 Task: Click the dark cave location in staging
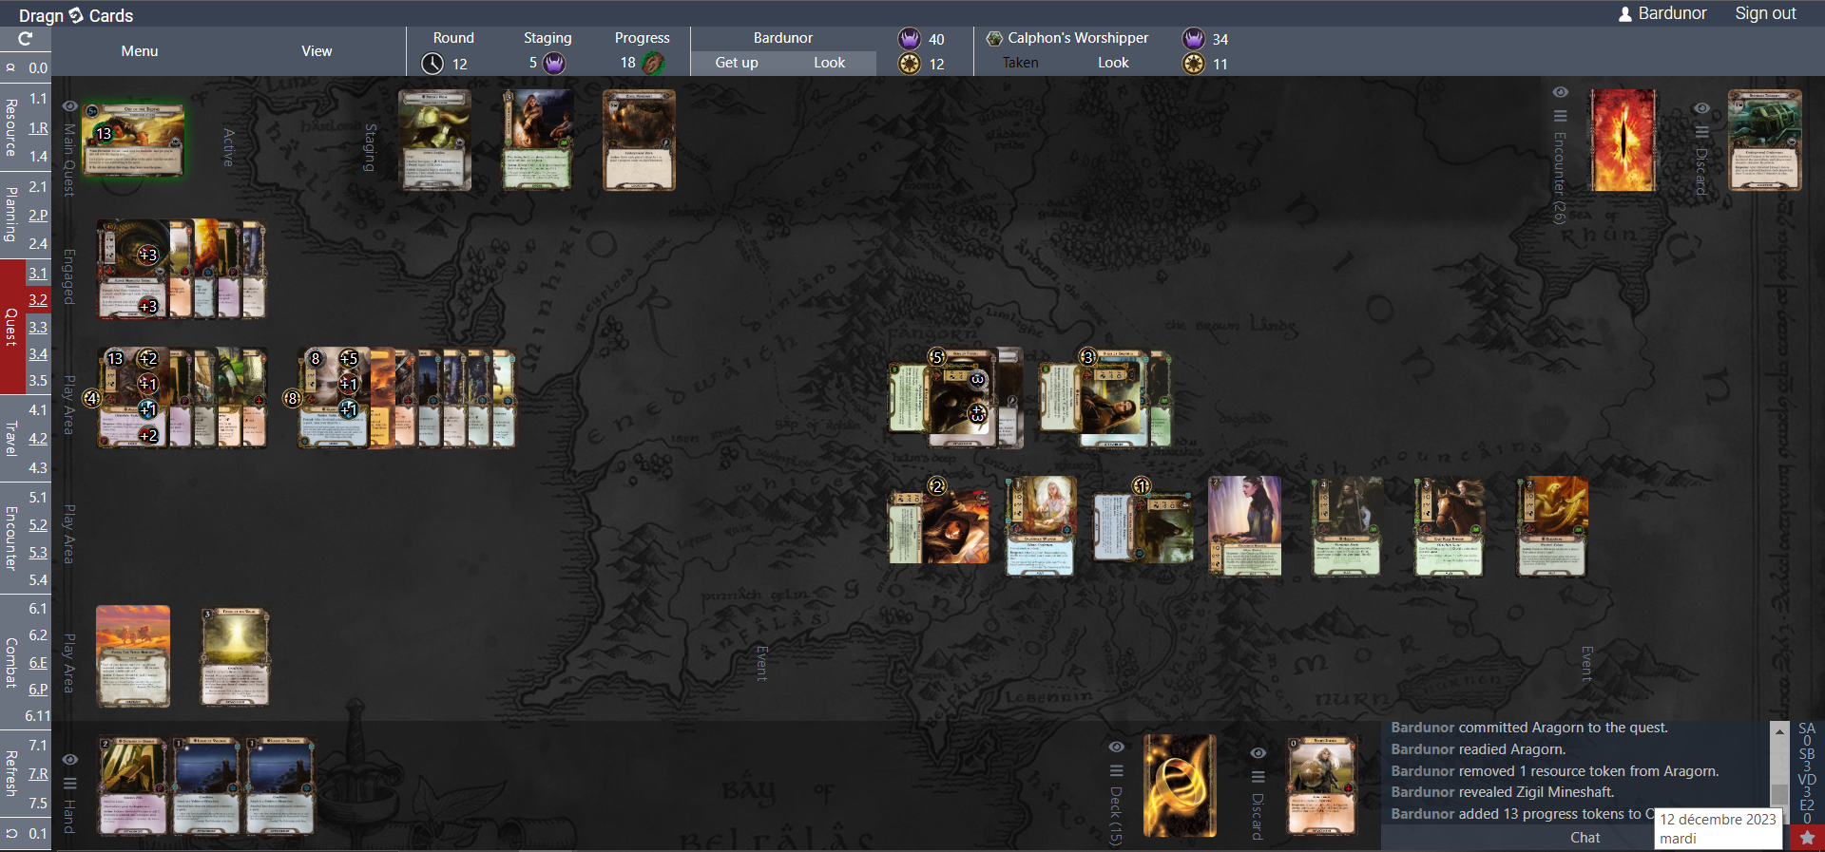639,140
